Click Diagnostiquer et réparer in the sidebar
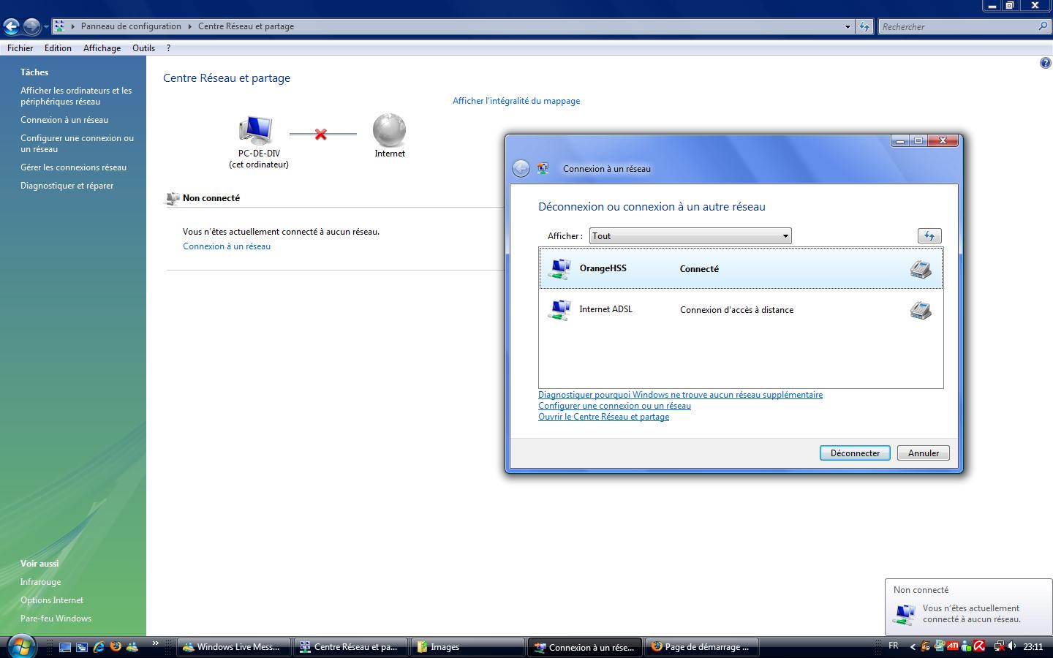Viewport: 1053px width, 658px height. click(x=67, y=185)
